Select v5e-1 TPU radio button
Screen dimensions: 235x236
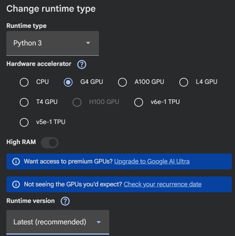(x=24, y=122)
